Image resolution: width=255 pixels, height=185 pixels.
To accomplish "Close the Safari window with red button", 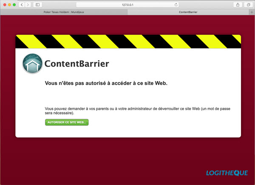I will [5, 5].
